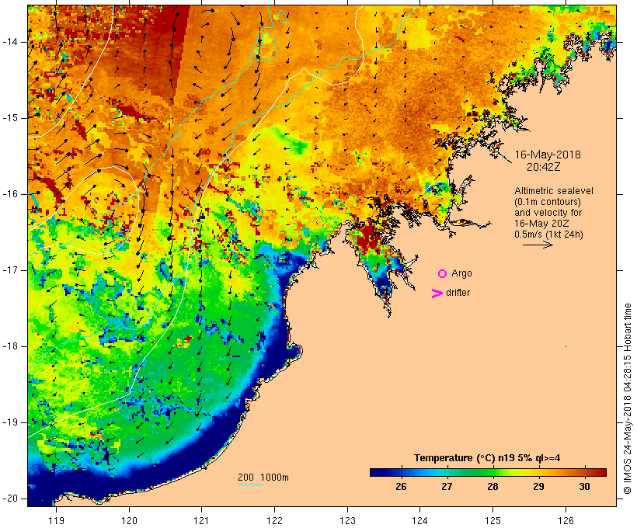Click the color bar tick label 29

point(538,487)
